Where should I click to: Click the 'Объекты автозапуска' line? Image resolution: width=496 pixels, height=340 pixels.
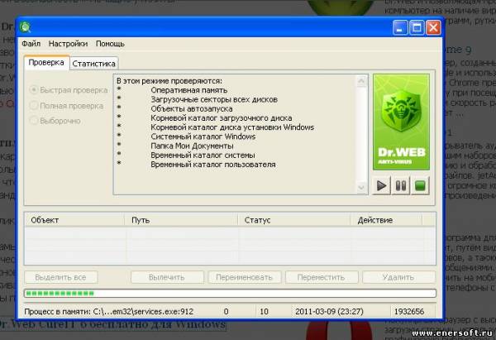pos(192,109)
